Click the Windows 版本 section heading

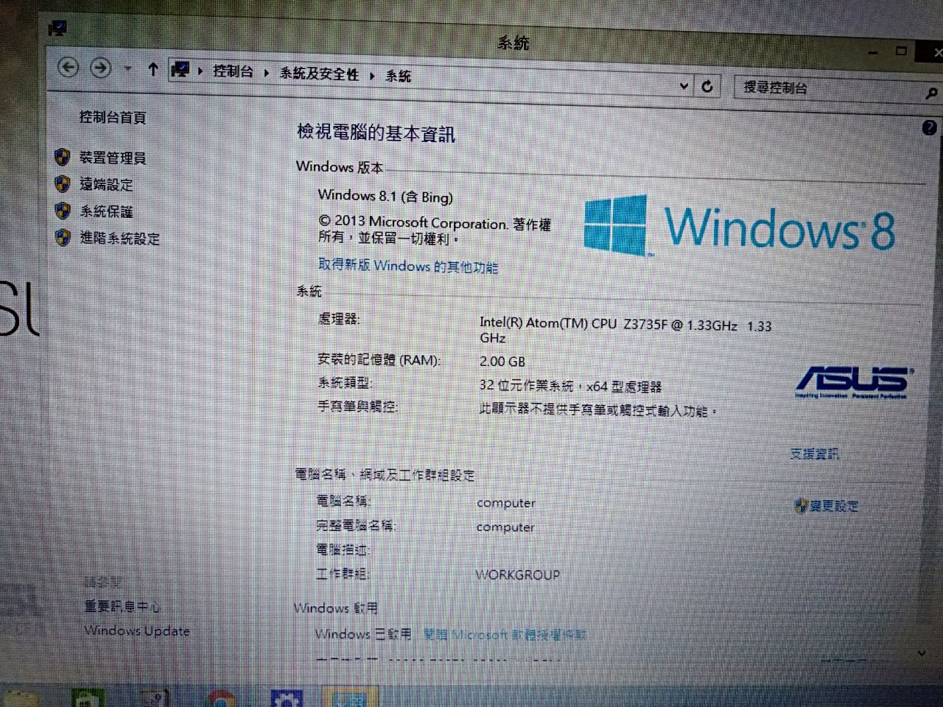tap(340, 166)
